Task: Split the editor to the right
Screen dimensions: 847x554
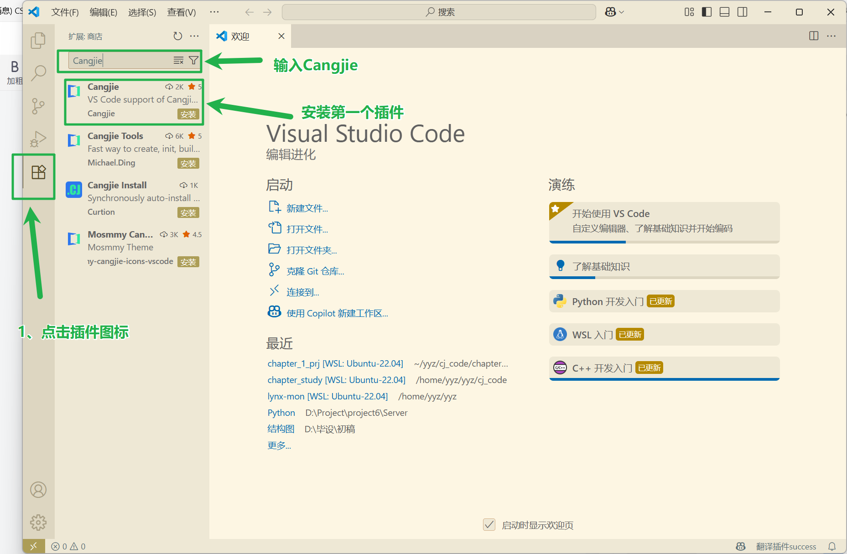Action: (814, 36)
